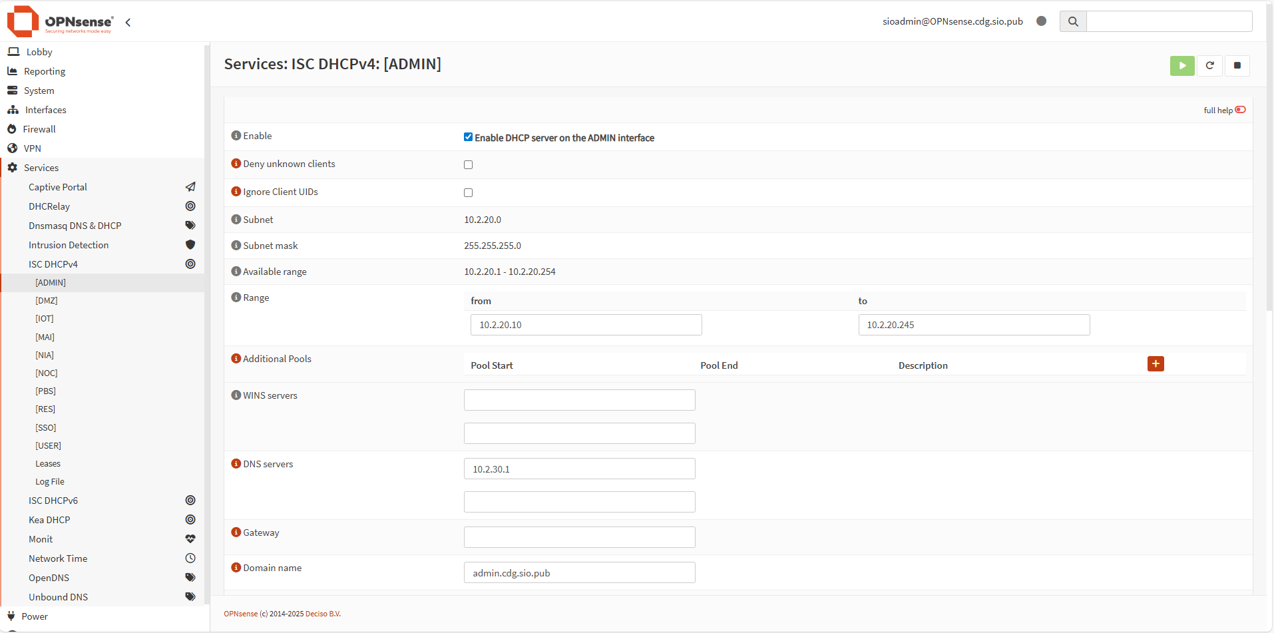
Task: Add an additional pool with the plus button
Action: pos(1156,363)
